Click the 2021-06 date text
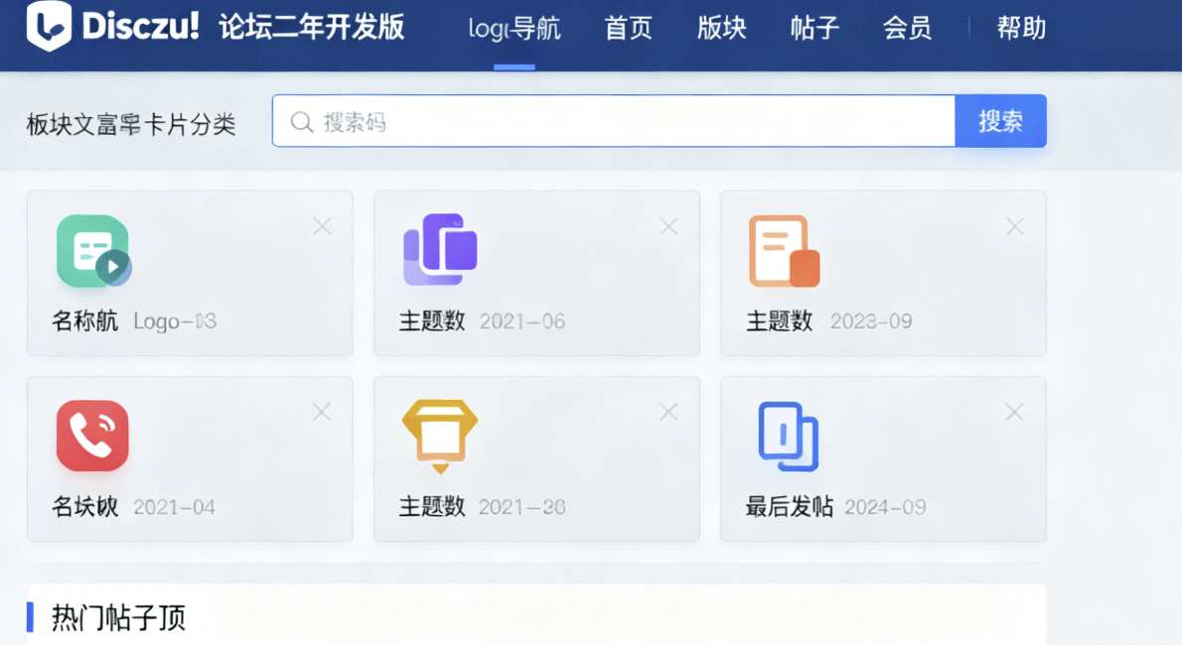1182x645 pixels. (x=522, y=322)
